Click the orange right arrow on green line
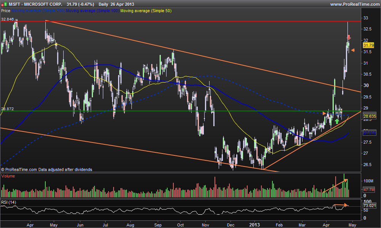The width and height of the screenshot is (381, 228). tap(324, 113)
